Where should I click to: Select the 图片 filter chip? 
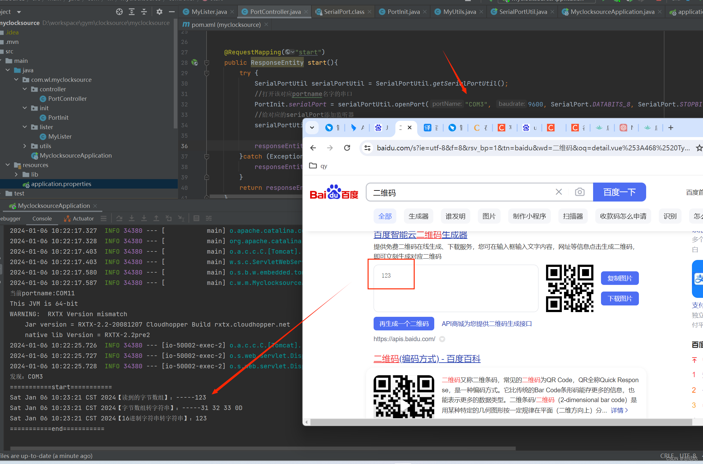coord(489,216)
